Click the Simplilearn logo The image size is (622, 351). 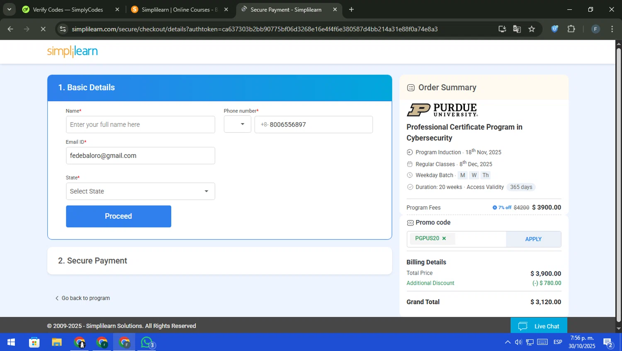pyautogui.click(x=73, y=51)
